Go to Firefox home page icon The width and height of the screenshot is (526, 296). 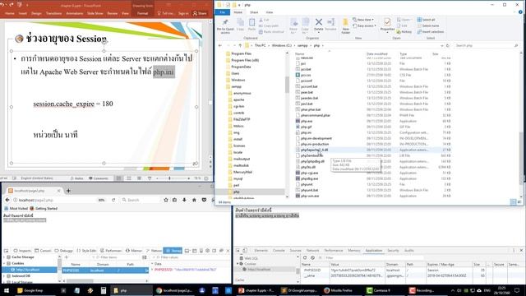194,200
